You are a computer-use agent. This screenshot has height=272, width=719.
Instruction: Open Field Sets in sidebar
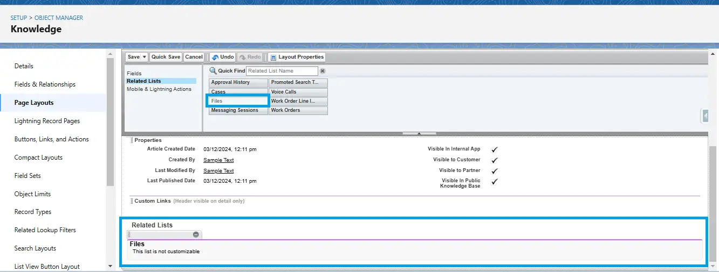pos(28,176)
